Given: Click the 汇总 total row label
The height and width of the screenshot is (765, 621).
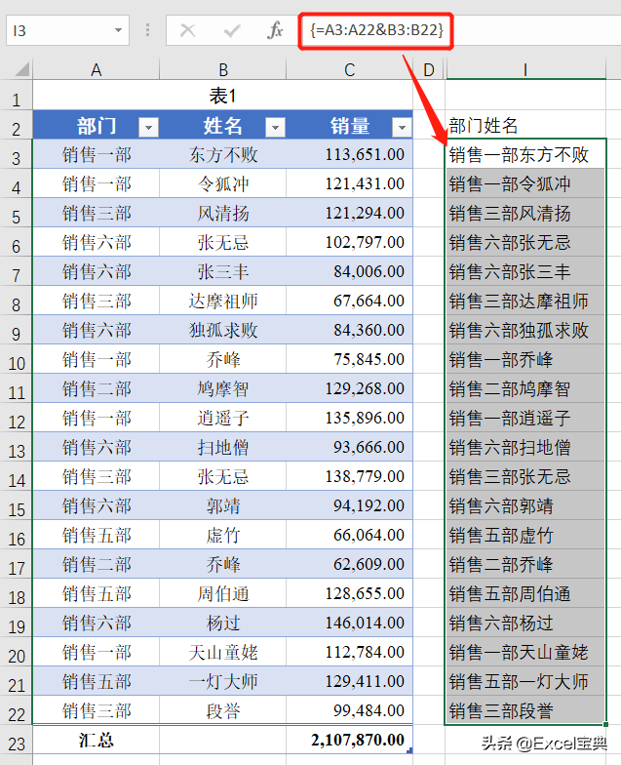Looking at the screenshot, I should coord(96,740).
